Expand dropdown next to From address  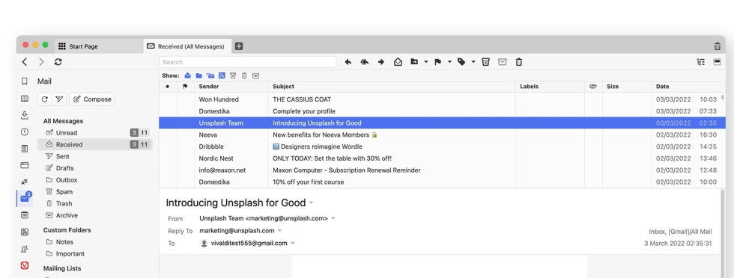333,218
